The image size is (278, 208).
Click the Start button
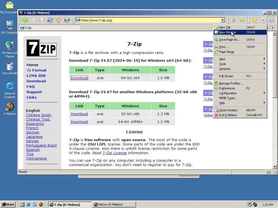pos(8,205)
